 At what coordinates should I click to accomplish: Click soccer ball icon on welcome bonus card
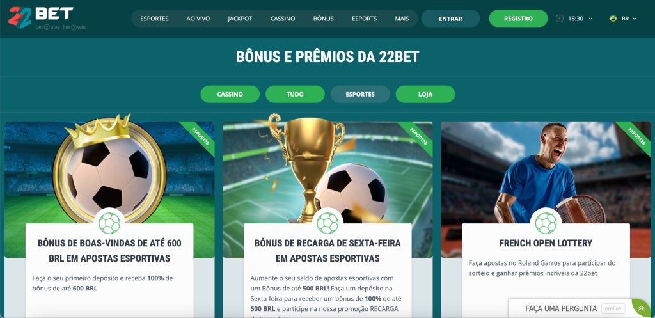click(109, 223)
